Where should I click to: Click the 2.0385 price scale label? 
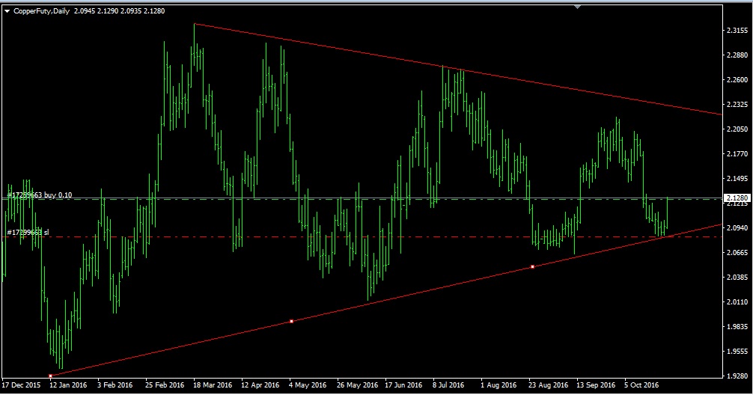coord(737,277)
